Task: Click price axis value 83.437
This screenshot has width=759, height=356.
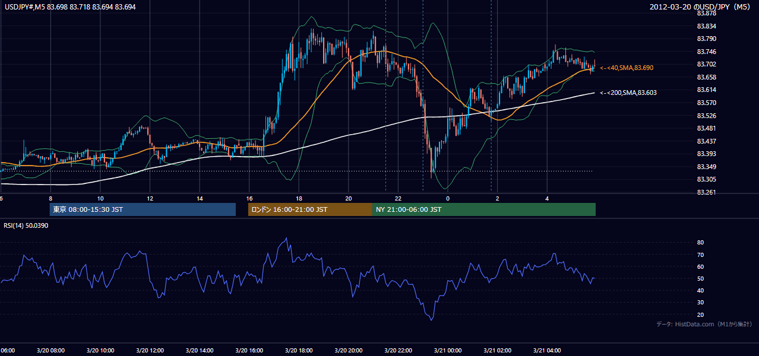Action: pyautogui.click(x=706, y=141)
